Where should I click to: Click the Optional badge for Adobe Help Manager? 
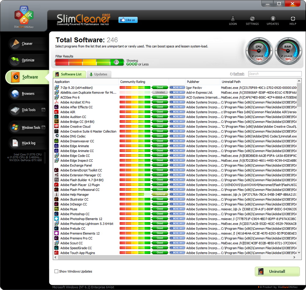pos(160,194)
